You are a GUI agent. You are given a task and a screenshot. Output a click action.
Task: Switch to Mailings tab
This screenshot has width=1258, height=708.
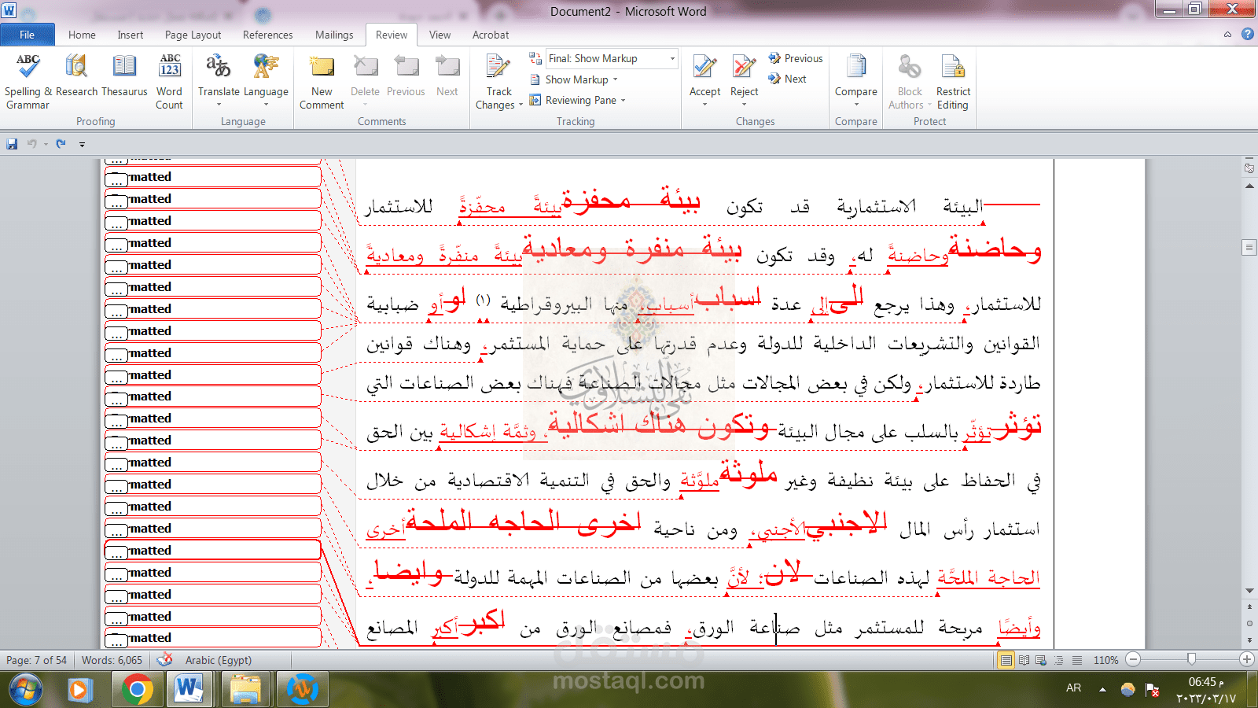334,35
